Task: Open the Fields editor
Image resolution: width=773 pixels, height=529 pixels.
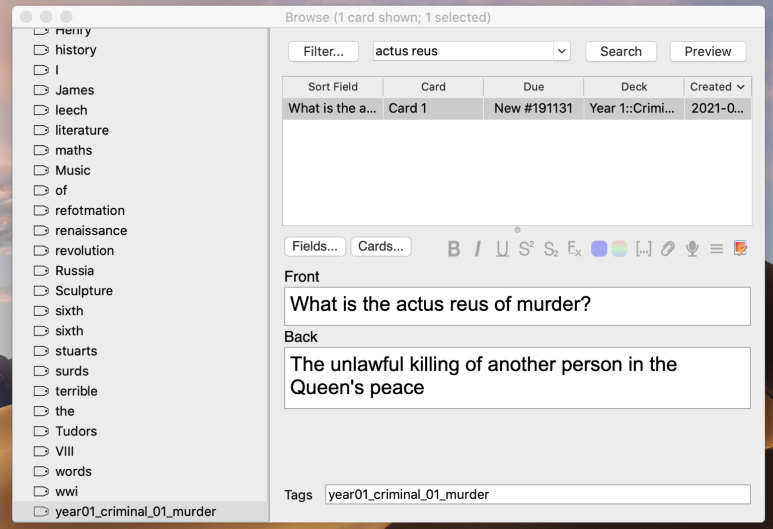Action: (315, 246)
